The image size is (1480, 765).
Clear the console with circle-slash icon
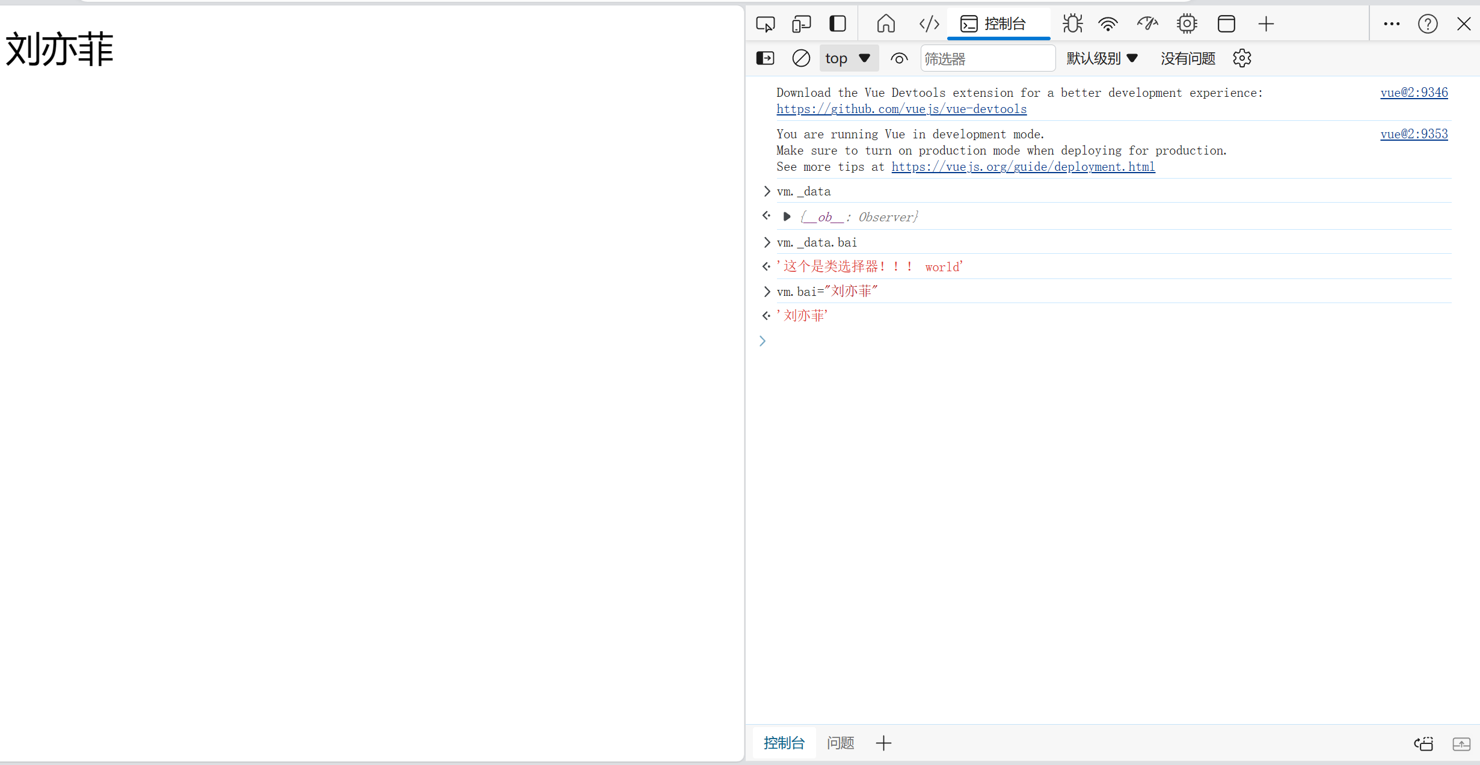point(801,58)
